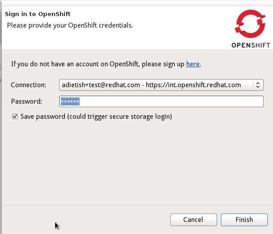Image resolution: width=273 pixels, height=234 pixels.
Task: Select the adietish+test@redhat.com connection text
Action: pos(94,85)
